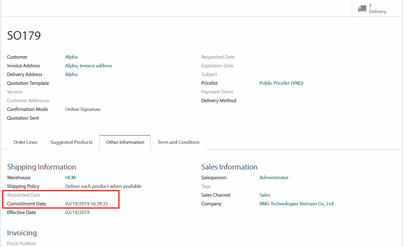405x247 pixels.
Task: Click the Salesperson value Administrator
Action: [x=274, y=178]
